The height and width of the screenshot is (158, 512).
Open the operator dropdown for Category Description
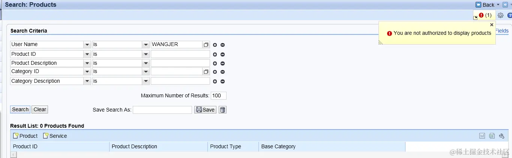(146, 81)
